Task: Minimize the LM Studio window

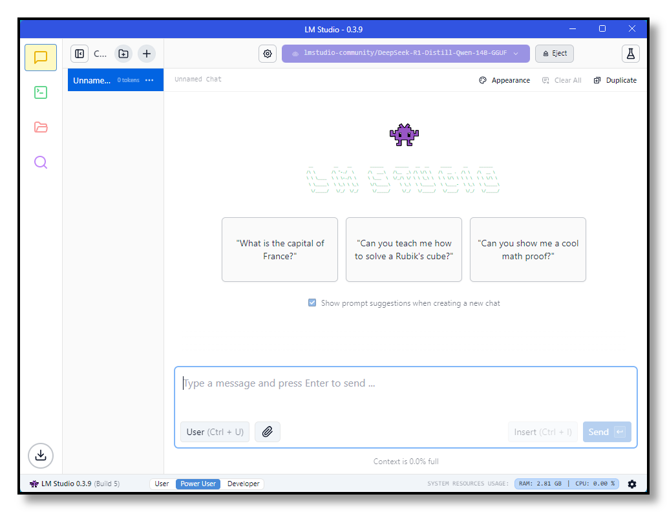Action: coord(573,29)
